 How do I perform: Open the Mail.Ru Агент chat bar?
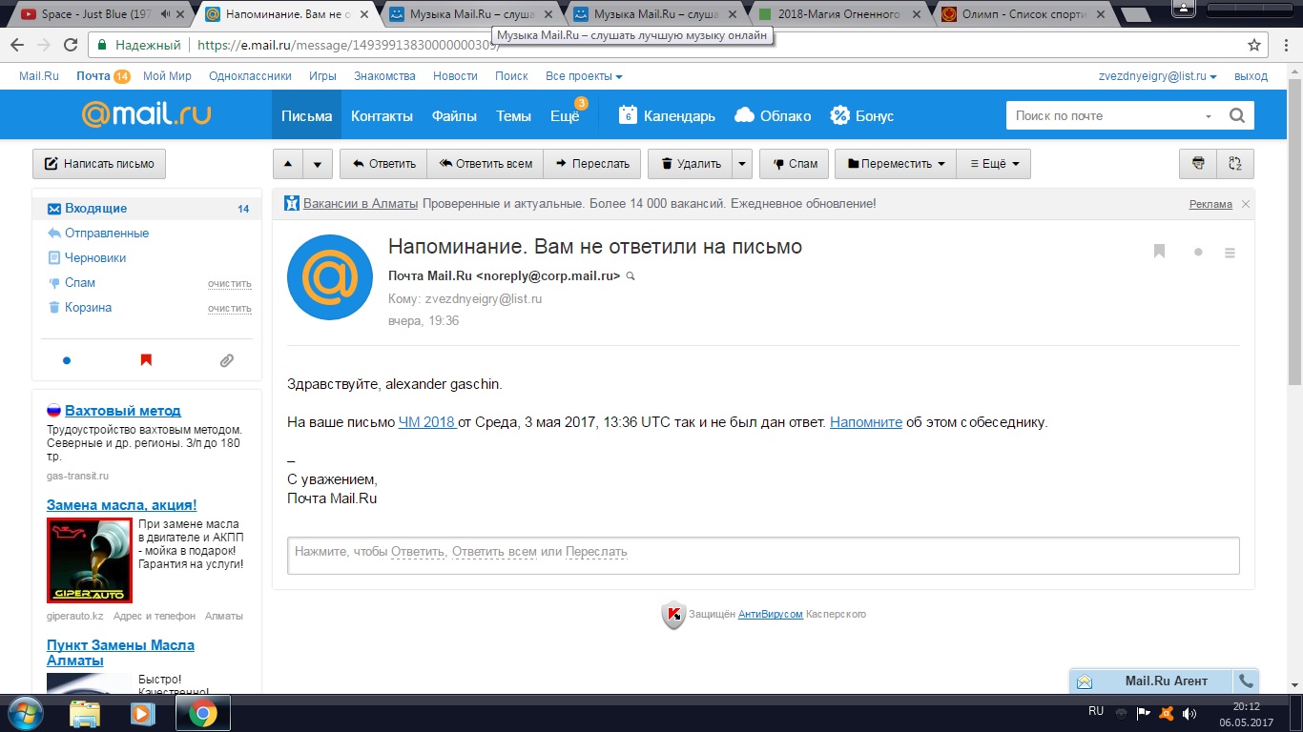click(1152, 681)
